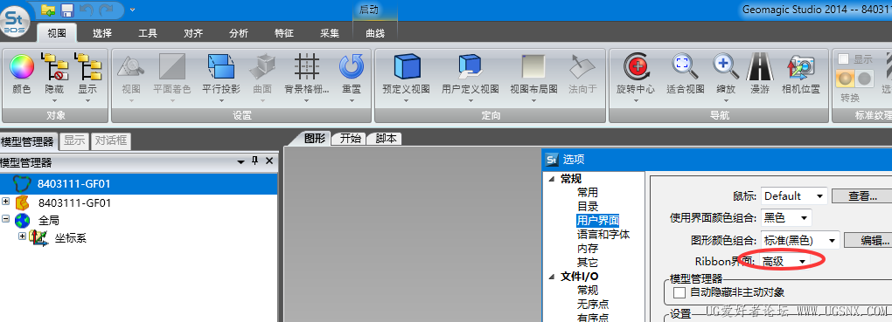The height and width of the screenshot is (322, 892).
Task: Click the 视图 icon in 设置 group
Action: (x=131, y=67)
